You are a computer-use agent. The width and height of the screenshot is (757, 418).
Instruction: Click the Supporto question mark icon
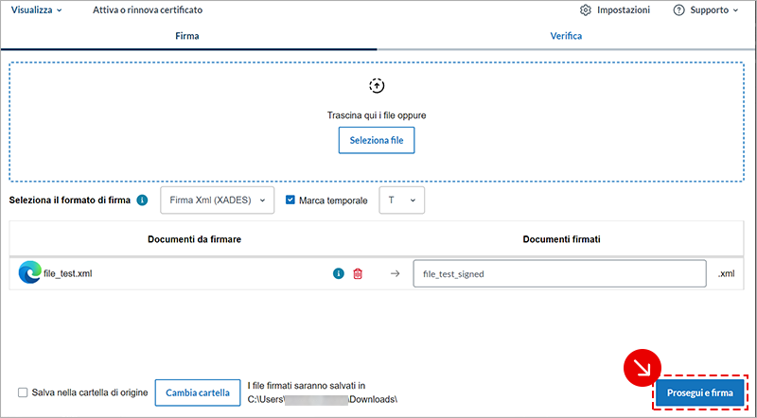[678, 10]
